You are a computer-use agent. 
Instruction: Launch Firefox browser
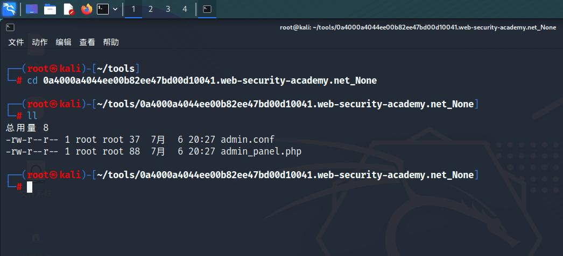(86, 9)
